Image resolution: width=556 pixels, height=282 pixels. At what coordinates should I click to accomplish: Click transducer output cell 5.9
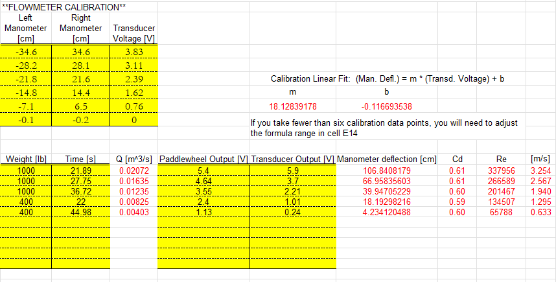293,170
